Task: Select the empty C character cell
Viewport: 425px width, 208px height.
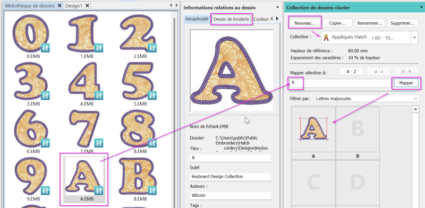Action: click(x=313, y=183)
